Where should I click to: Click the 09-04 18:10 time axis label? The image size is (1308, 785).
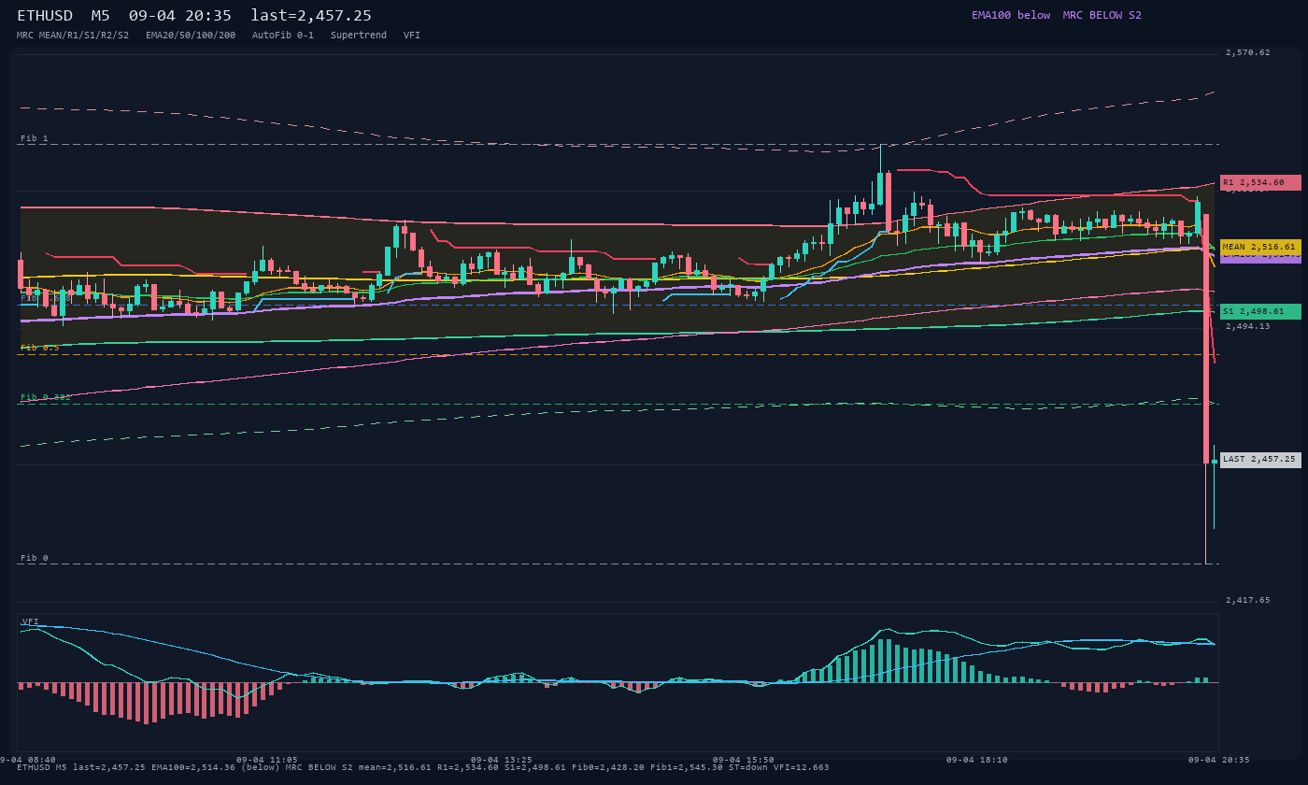coord(977,760)
